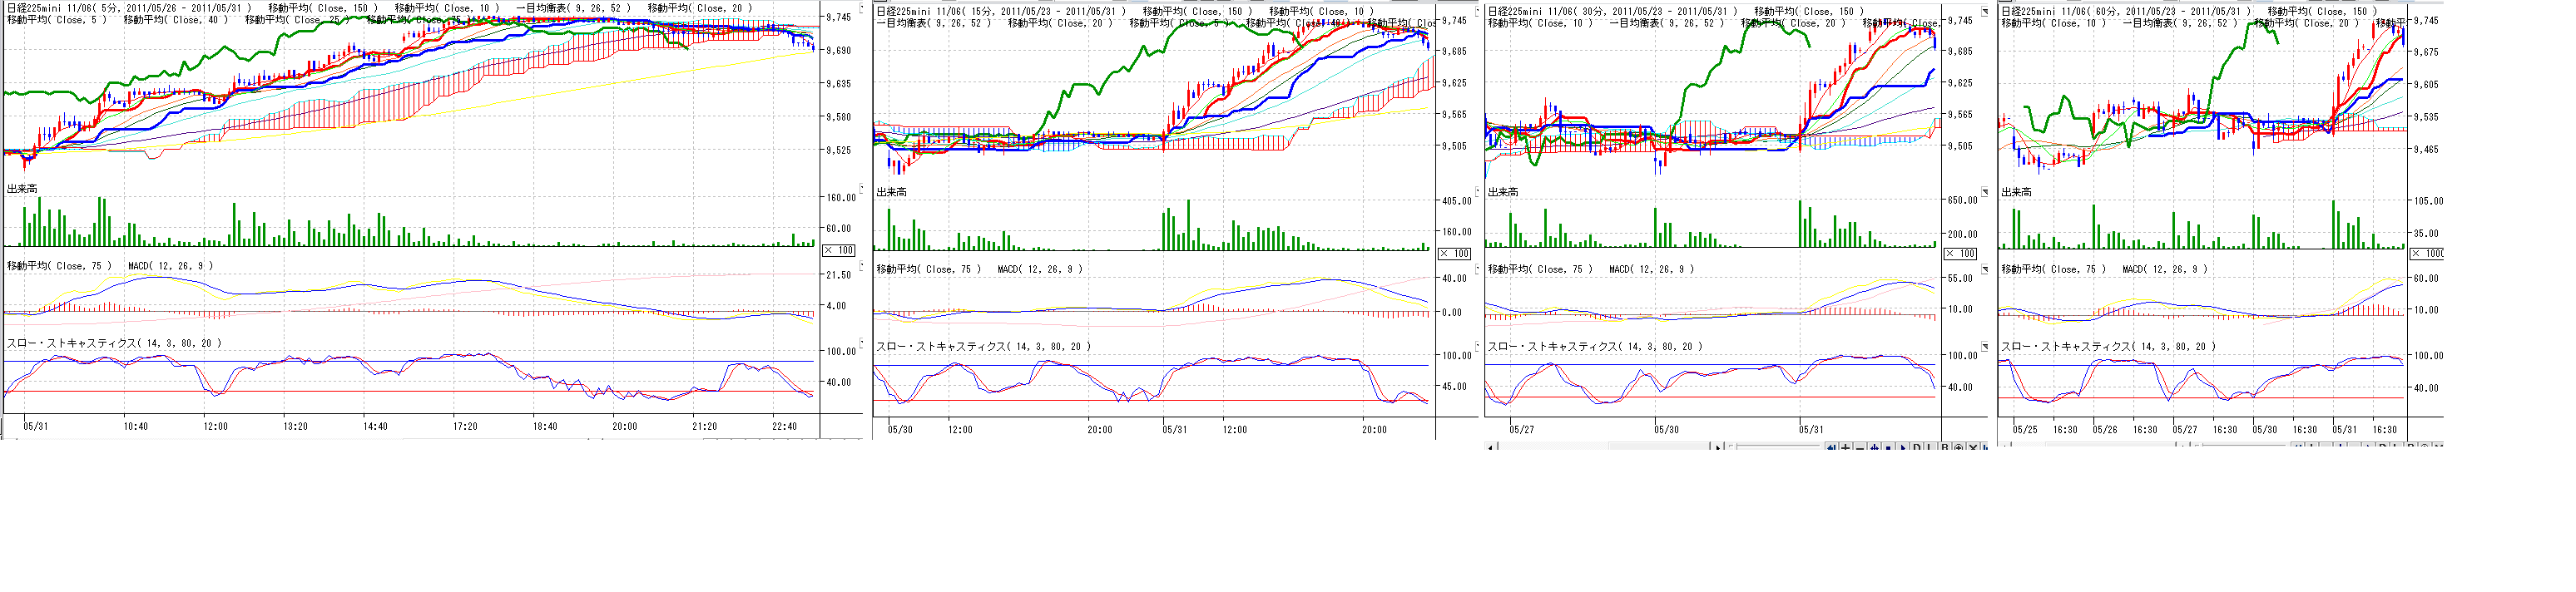2576x592 pixels.
Task: Click the right scroll arrow under the 30分 chart
Action: pyautogui.click(x=1718, y=447)
